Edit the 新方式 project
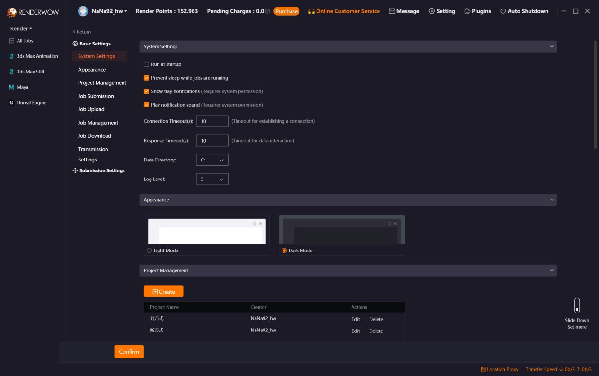This screenshot has width=599, height=376. pyautogui.click(x=356, y=331)
